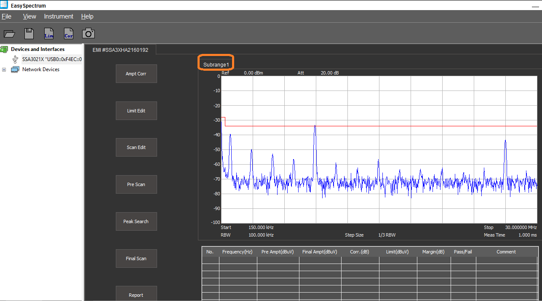
Task: Click the Lim limit file icon
Action: tap(49, 34)
